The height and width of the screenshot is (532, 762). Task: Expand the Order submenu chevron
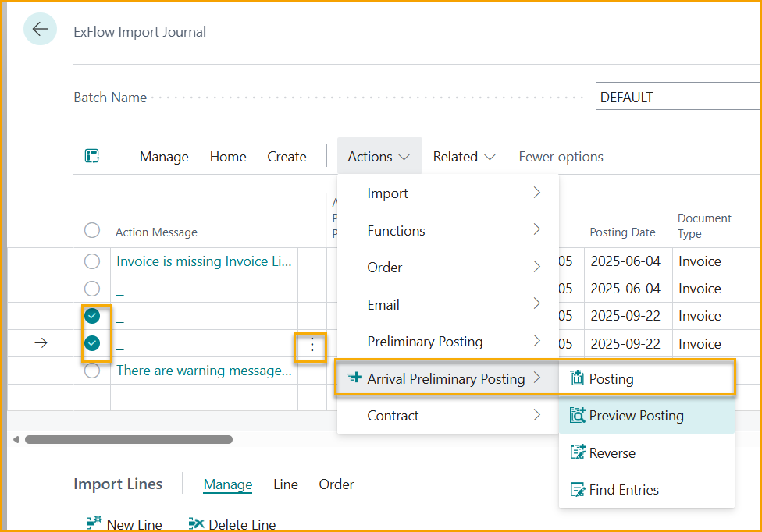537,267
